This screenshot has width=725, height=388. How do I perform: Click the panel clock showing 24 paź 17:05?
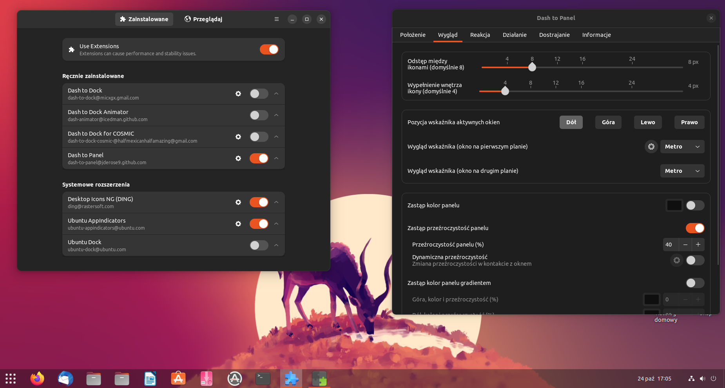click(654, 379)
